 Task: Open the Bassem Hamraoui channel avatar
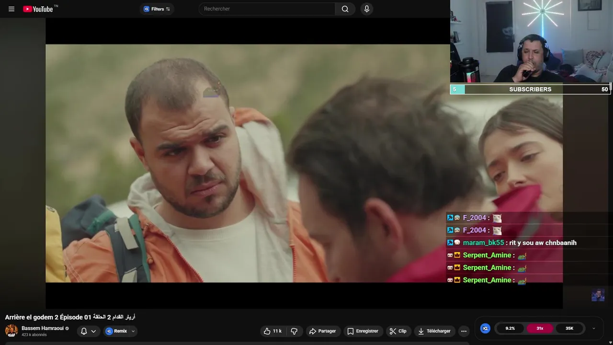pyautogui.click(x=11, y=331)
